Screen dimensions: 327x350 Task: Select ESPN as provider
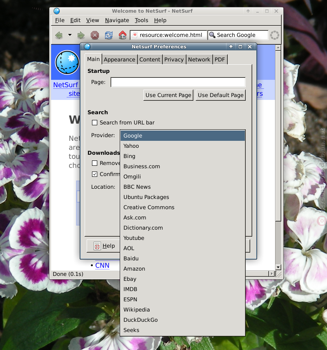tap(183, 300)
